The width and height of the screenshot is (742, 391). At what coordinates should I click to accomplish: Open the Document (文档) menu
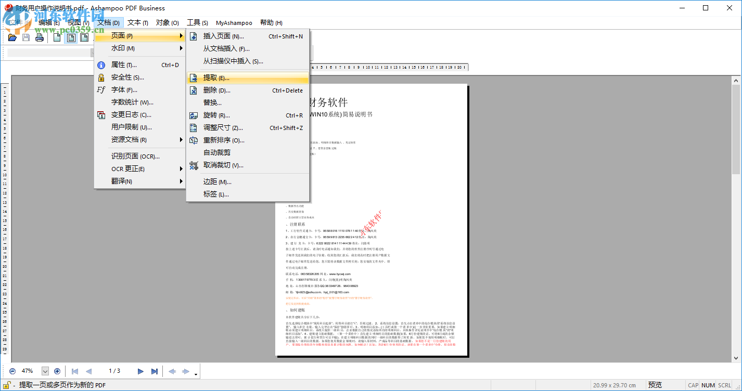pyautogui.click(x=109, y=22)
